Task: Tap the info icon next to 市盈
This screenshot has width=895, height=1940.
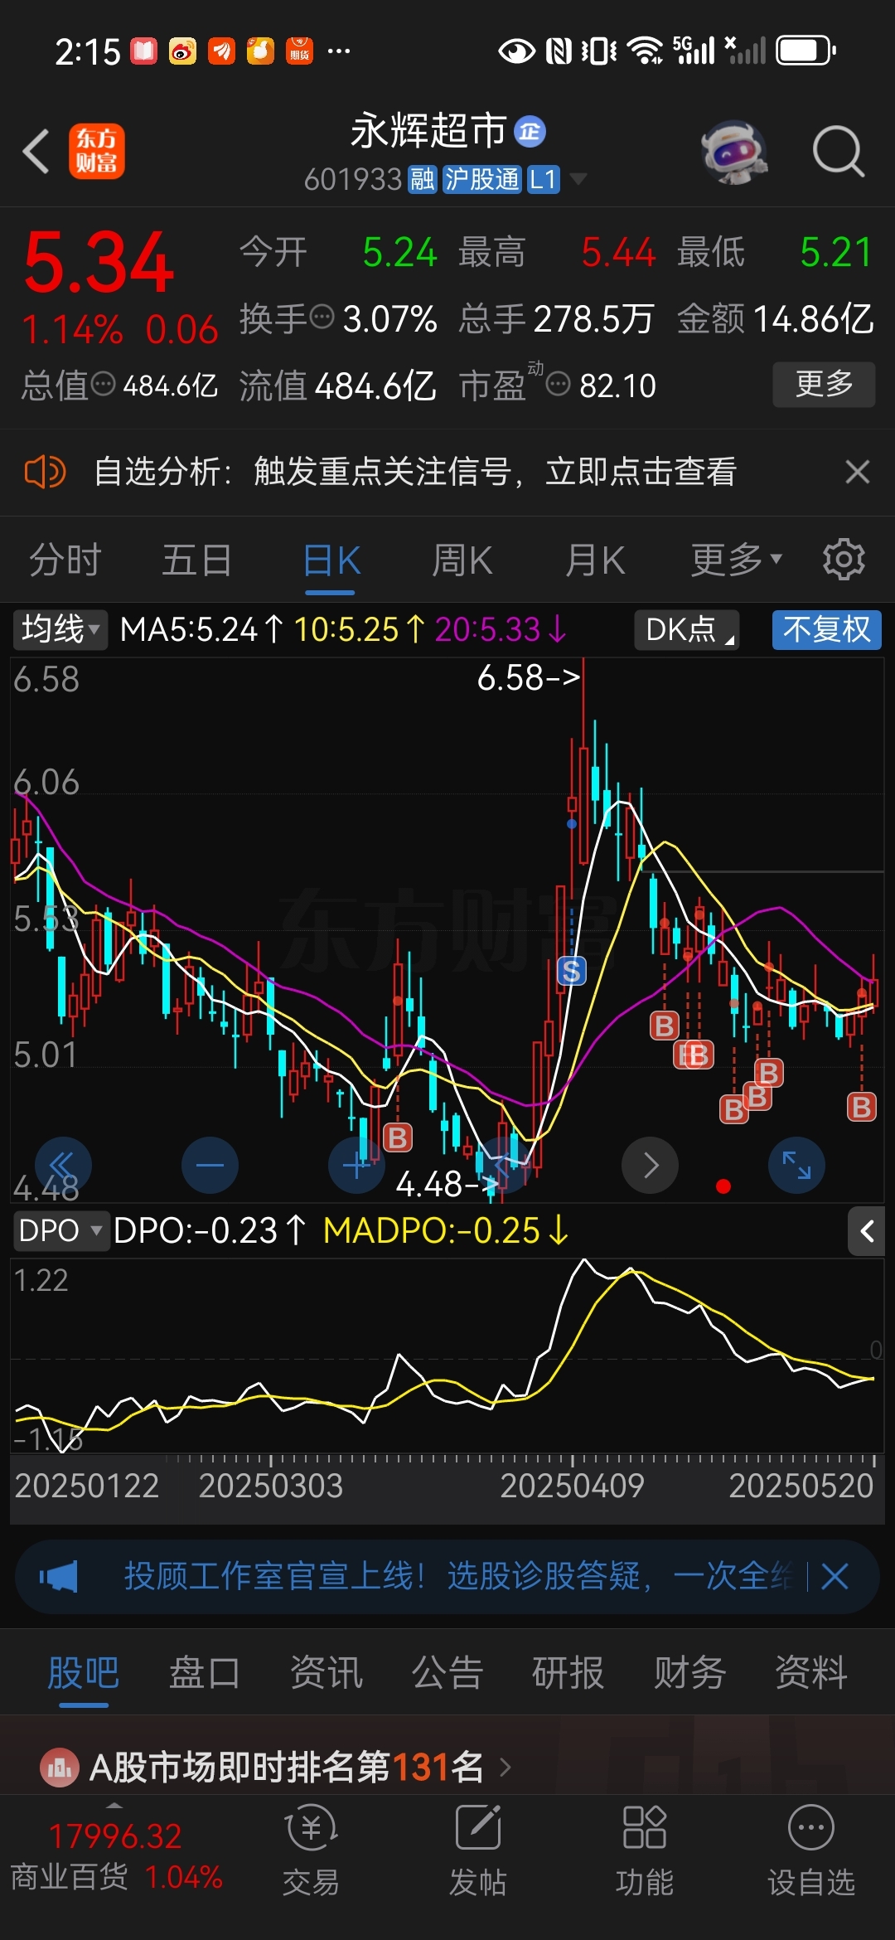Action: (559, 384)
